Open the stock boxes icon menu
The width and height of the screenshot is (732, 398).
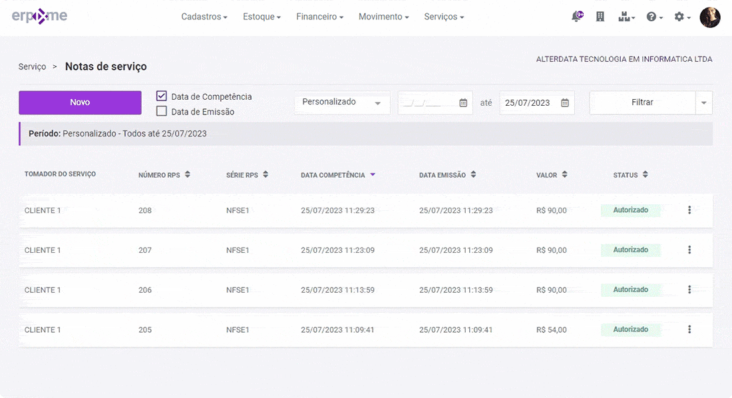pyautogui.click(x=626, y=17)
